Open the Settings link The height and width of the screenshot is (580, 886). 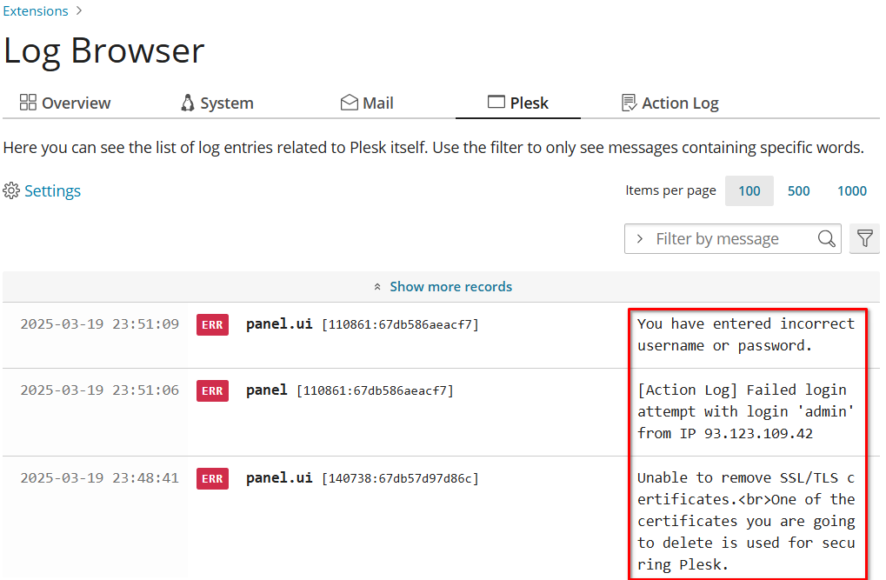tap(52, 191)
